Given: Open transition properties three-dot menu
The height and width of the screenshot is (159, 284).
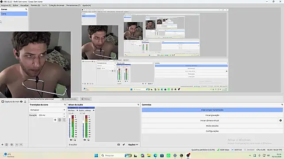Looking at the screenshot, I should pos(64,120).
